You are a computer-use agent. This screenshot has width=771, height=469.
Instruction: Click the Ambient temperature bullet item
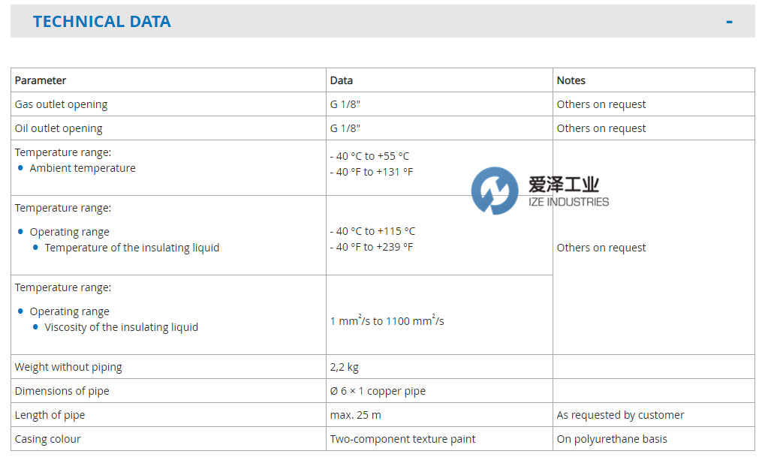[x=83, y=168]
